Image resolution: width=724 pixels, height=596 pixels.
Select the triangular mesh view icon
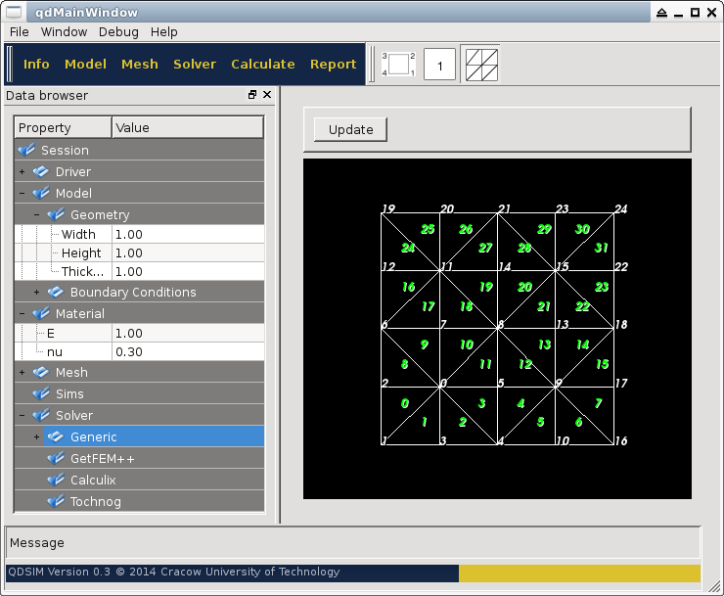[479, 65]
